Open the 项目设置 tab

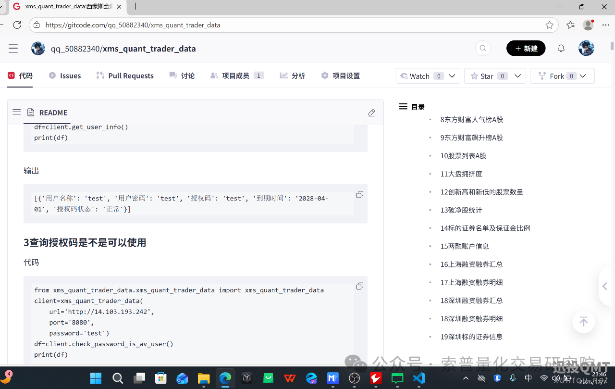(x=340, y=75)
